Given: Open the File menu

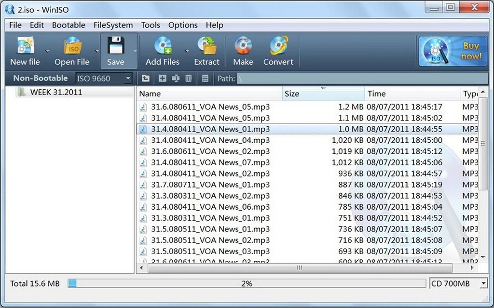Looking at the screenshot, I should (x=15, y=25).
